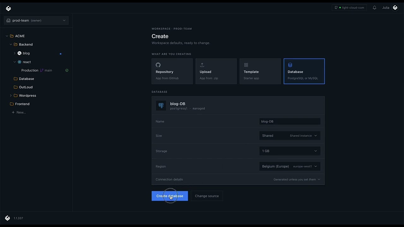This screenshot has height=227, width=404.
Task: Click the green check status on Production
Action: (67, 70)
